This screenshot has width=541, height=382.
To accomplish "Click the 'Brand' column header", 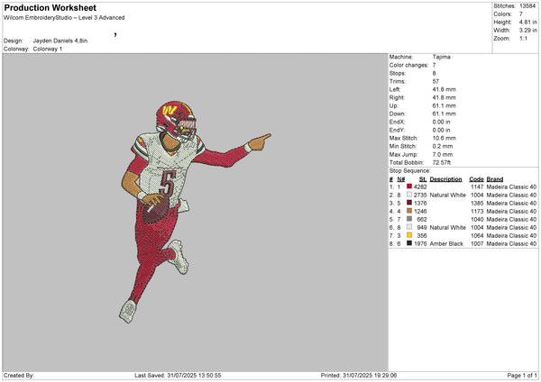I will (x=495, y=179).
